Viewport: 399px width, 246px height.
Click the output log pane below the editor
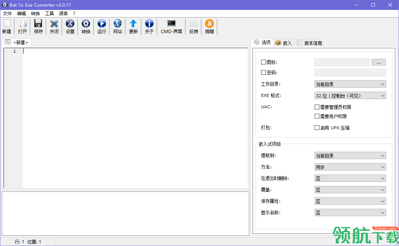[126, 214]
